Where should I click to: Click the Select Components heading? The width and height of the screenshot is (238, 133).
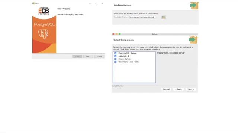click(123, 40)
